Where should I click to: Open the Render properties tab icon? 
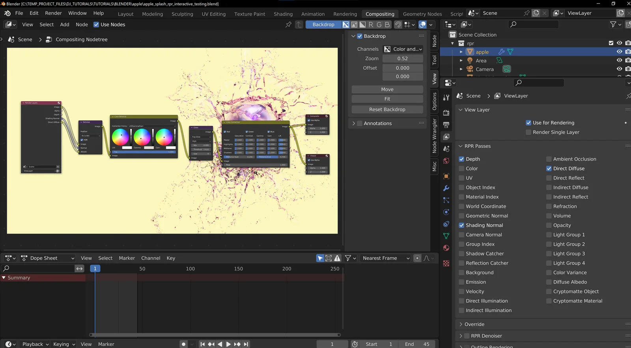[446, 113]
